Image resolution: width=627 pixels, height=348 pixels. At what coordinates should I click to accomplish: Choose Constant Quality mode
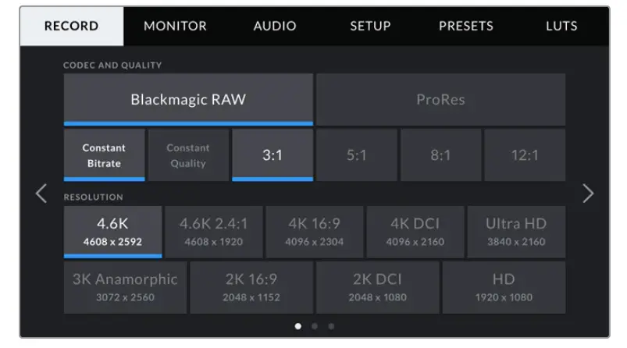click(188, 155)
